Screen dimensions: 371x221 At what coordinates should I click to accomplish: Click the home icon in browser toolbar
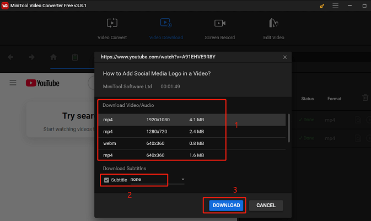[x=53, y=57]
